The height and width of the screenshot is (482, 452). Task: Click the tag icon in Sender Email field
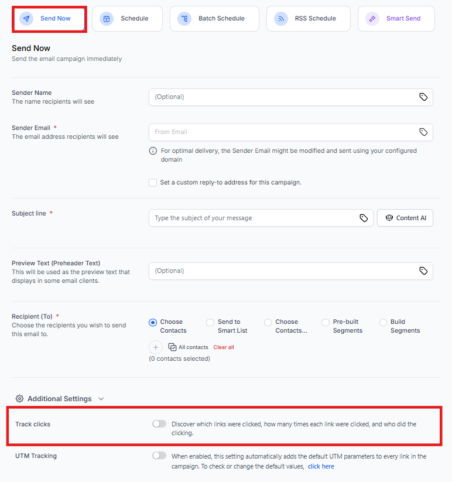coord(423,132)
